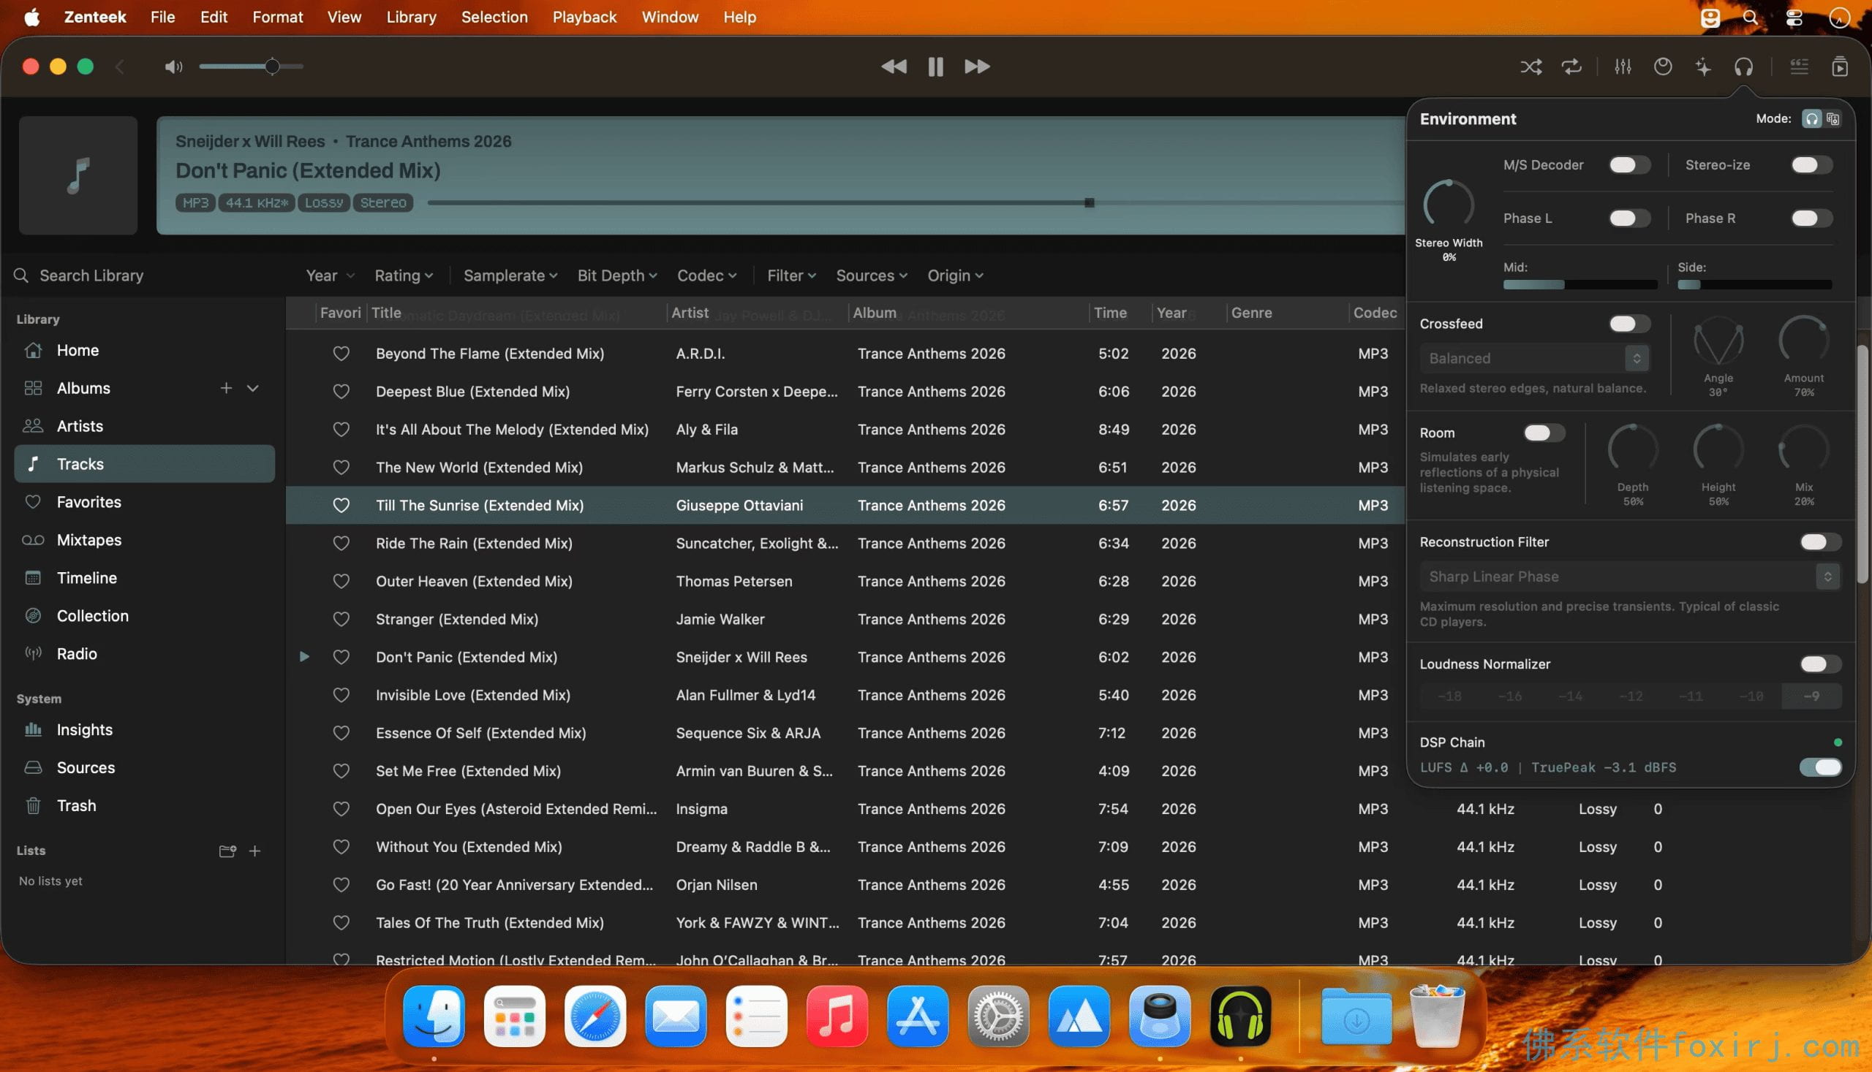The image size is (1872, 1072).
Task: Switch Mode to speakers
Action: pyautogui.click(x=1833, y=118)
